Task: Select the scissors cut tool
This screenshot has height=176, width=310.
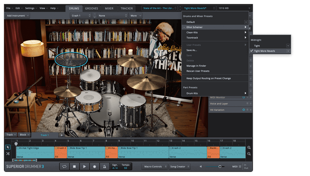Action: tap(8, 154)
